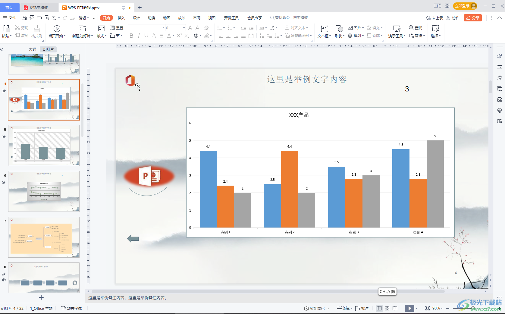Click the login (立即登录) button
Viewport: 505px width, 314px height.
point(465,6)
